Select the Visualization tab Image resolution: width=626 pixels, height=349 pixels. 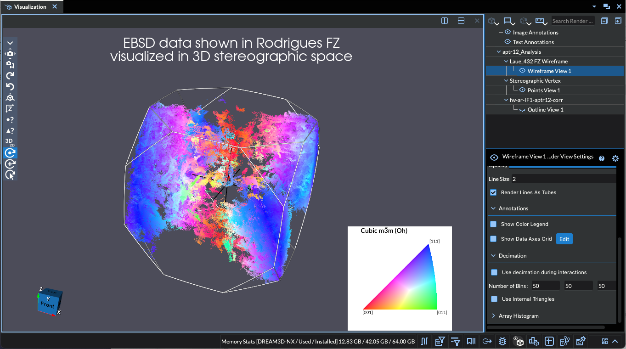point(30,7)
